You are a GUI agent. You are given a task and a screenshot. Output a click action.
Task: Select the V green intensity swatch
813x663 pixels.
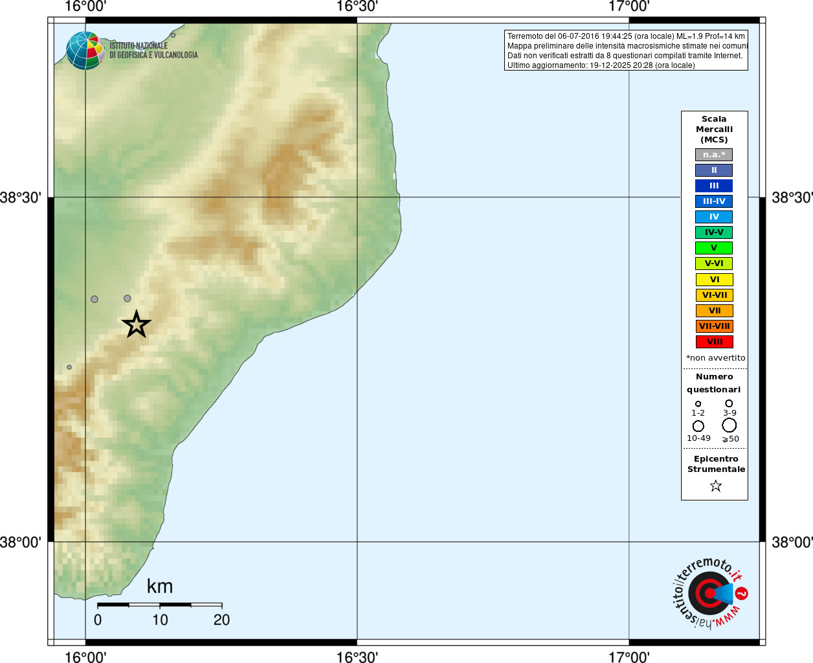tap(714, 248)
